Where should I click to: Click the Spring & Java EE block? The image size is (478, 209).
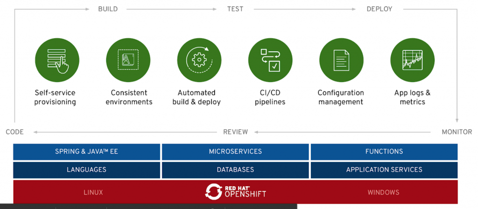click(86, 152)
